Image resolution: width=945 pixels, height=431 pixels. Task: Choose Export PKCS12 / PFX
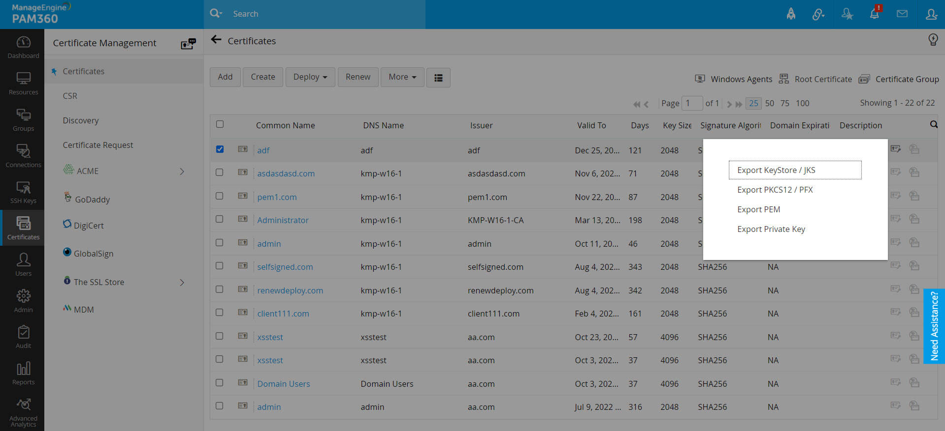tap(775, 190)
